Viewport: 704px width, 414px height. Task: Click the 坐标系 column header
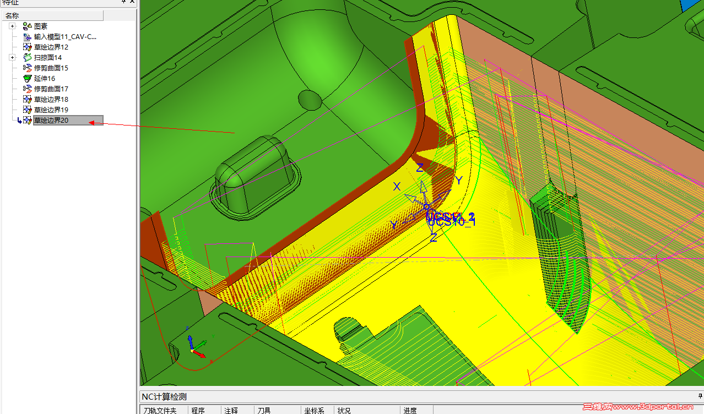click(317, 410)
